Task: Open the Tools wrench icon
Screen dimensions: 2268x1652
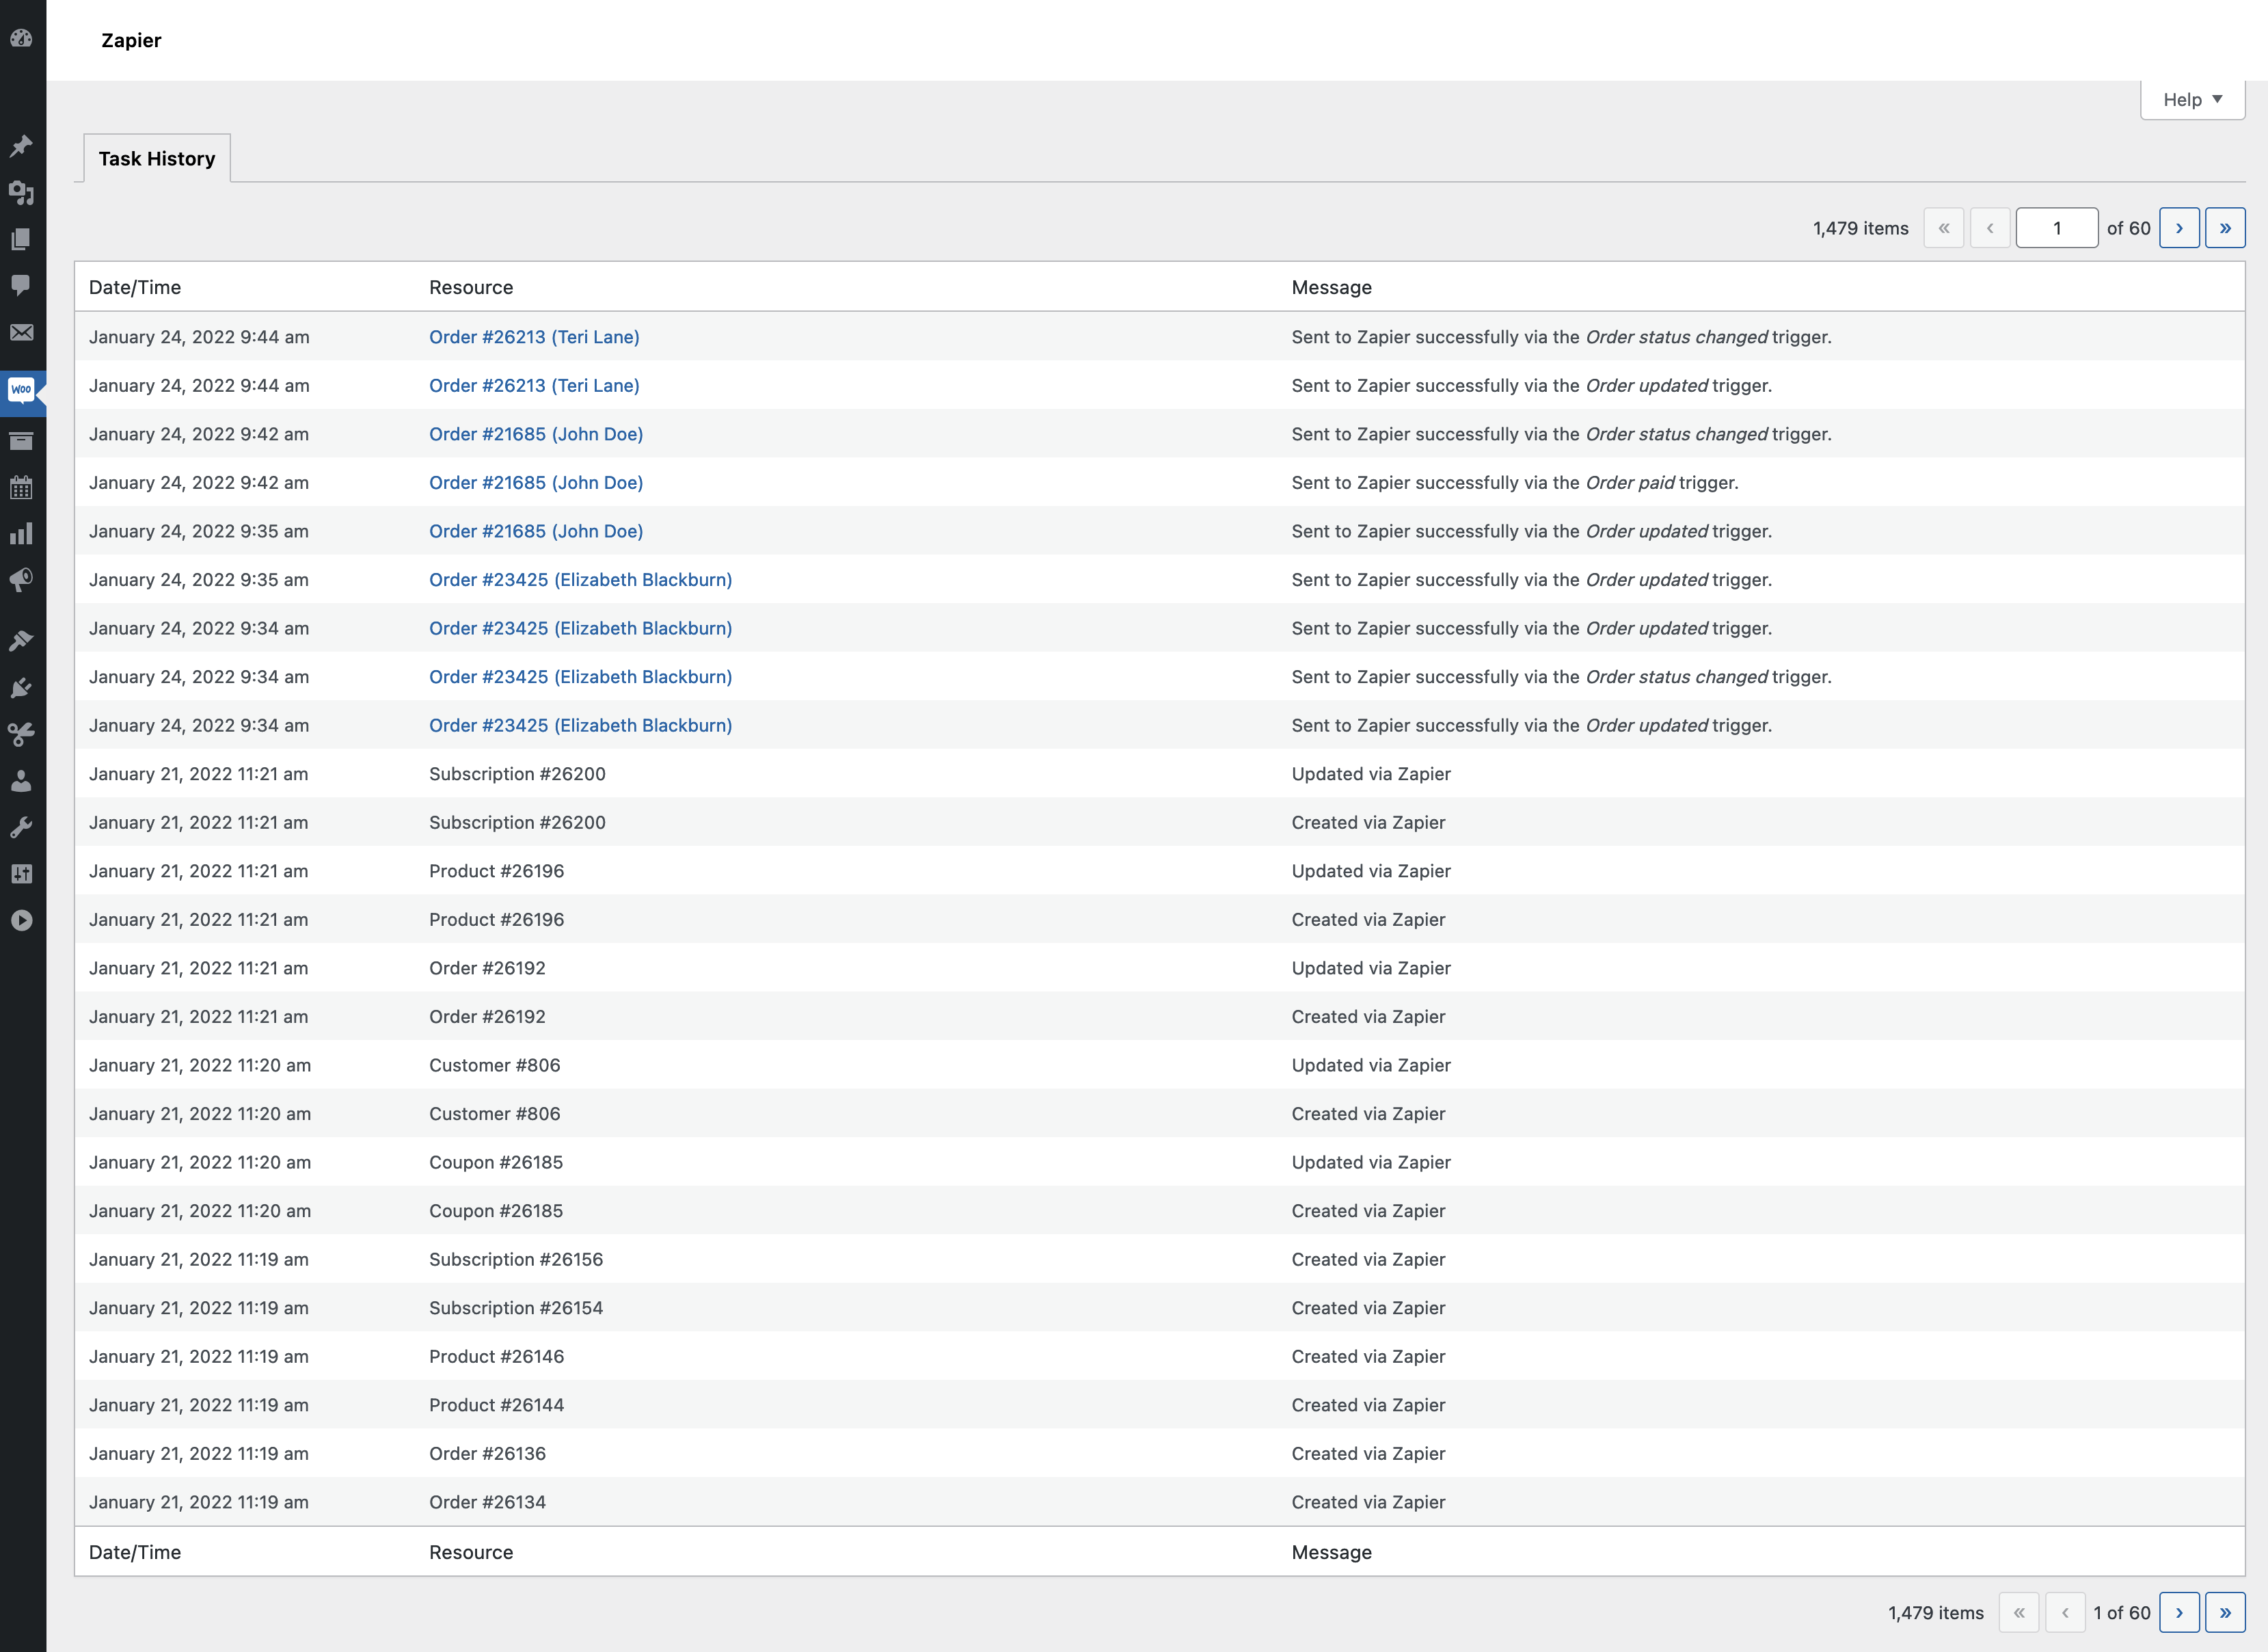Action: (22, 825)
